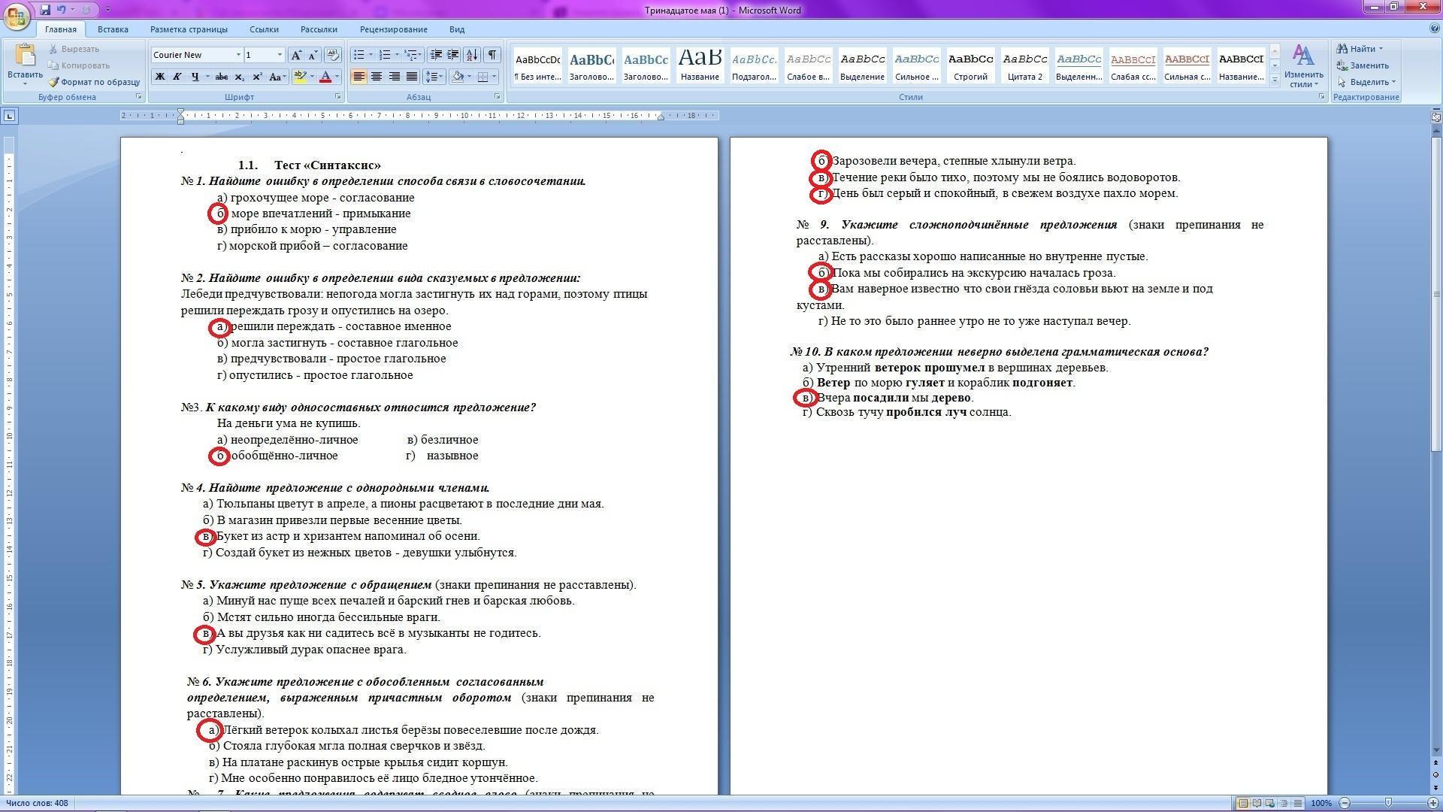
Task: Increase font size with Grow Font
Action: [296, 55]
